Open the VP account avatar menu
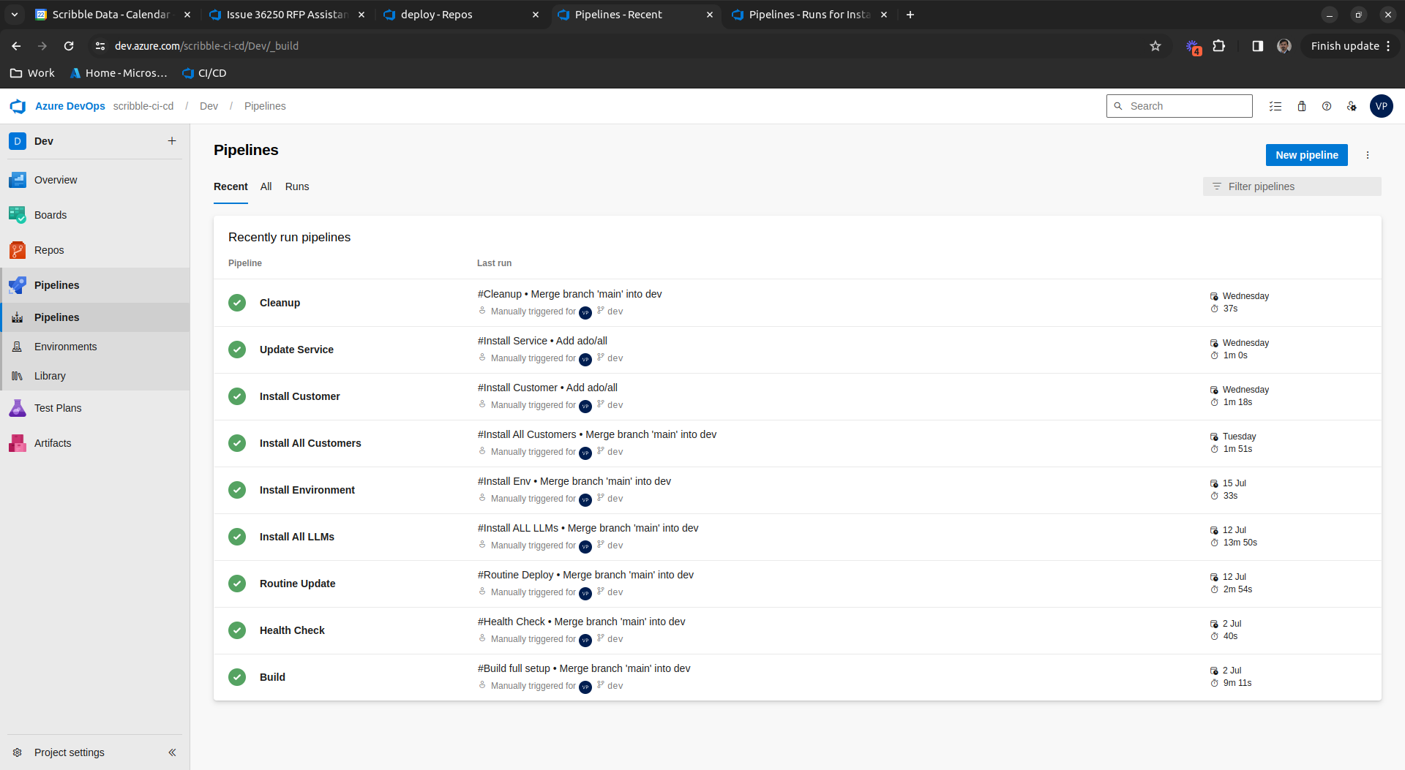Screen dimensions: 1405x770 point(1382,106)
